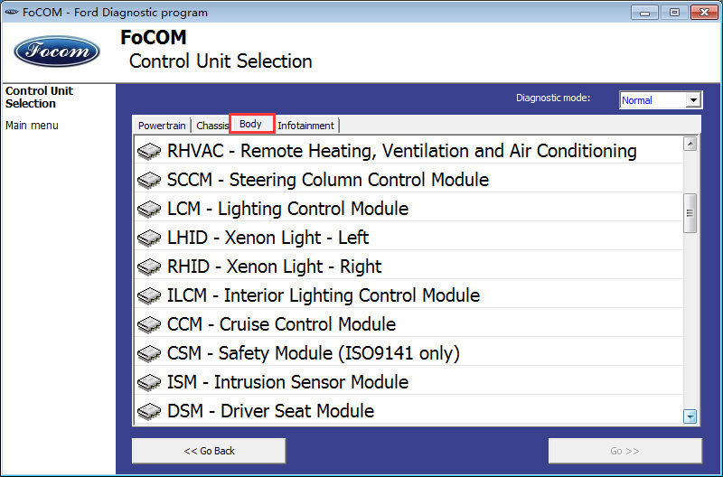Click the LCM Lighting Control chip icon
Image resolution: width=723 pixels, height=477 pixels.
click(149, 209)
